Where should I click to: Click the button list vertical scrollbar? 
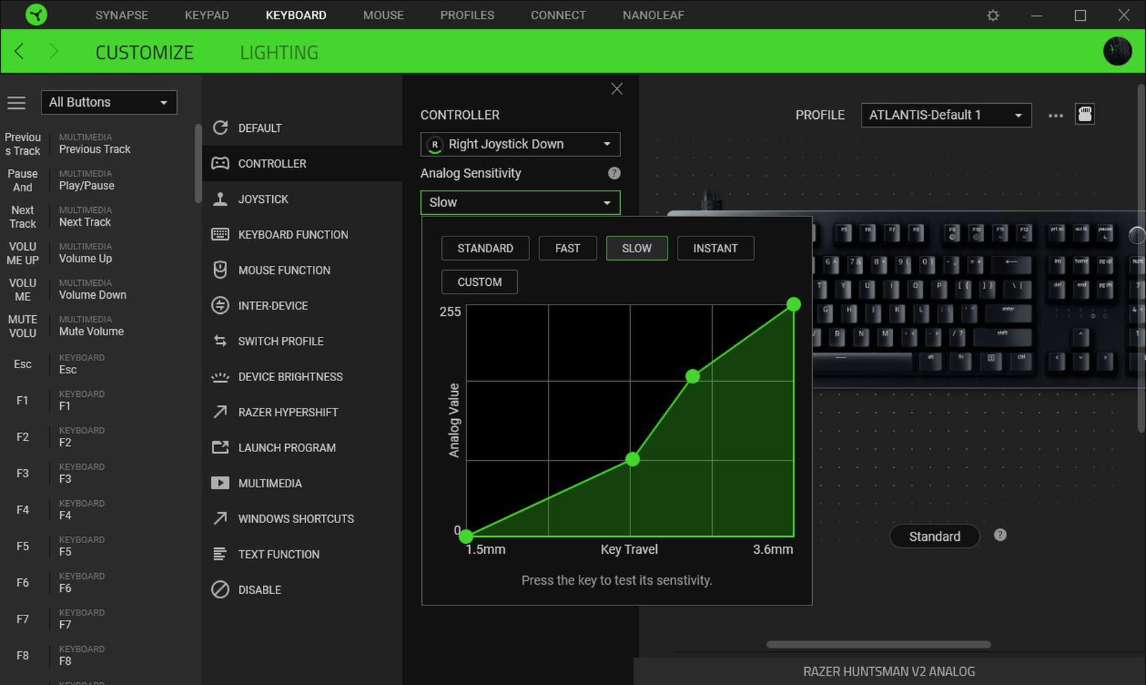pyautogui.click(x=198, y=164)
